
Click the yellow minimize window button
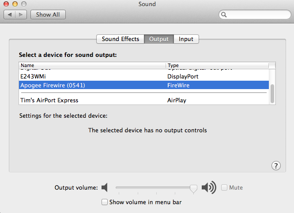pos(15,4)
